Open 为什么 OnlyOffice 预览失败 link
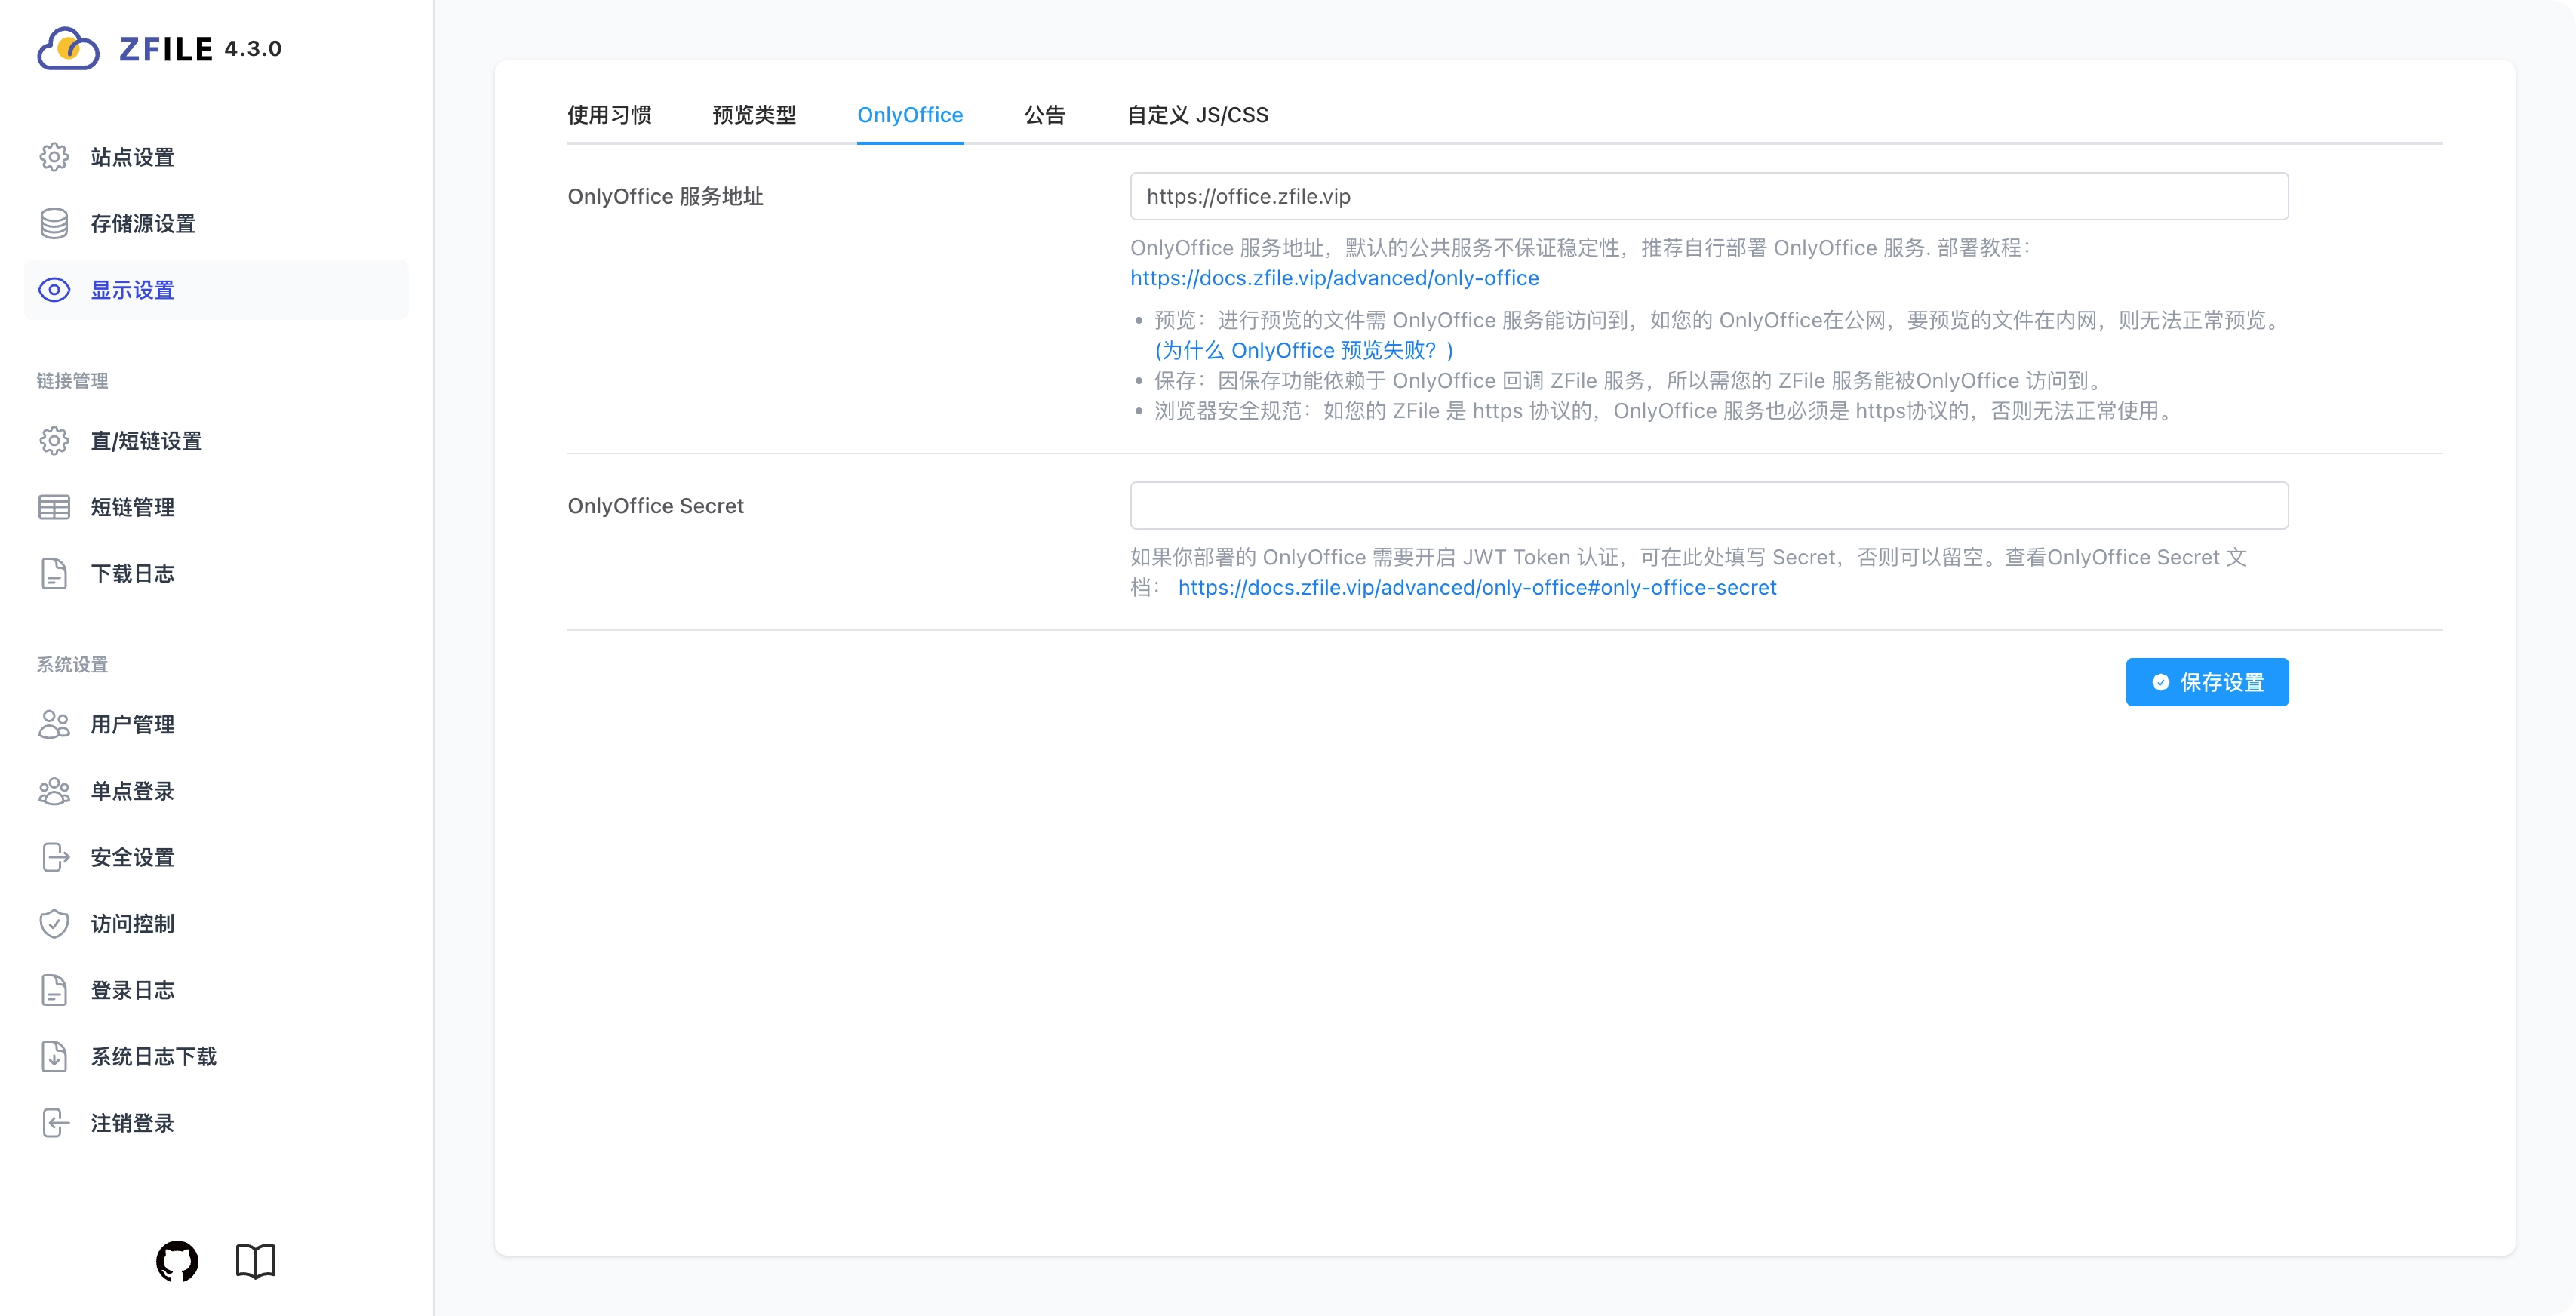Viewport: 2576px width, 1316px height. (1304, 350)
